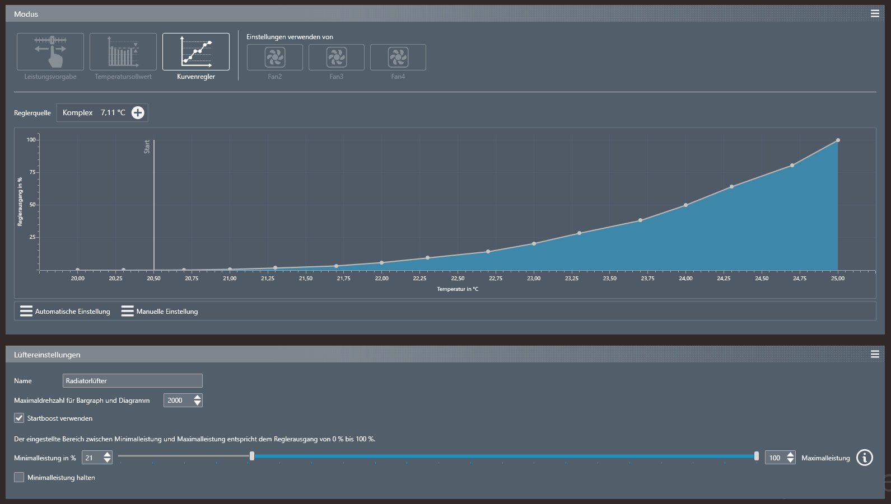Use settings from Fan2
This screenshot has height=504, width=891.
click(275, 57)
